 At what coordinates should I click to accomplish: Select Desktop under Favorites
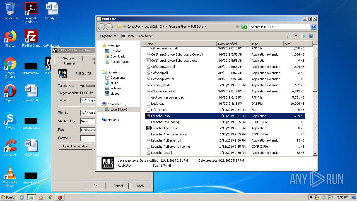(x=116, y=51)
